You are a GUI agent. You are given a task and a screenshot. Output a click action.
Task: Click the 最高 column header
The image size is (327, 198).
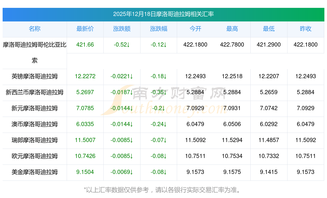click(232, 29)
